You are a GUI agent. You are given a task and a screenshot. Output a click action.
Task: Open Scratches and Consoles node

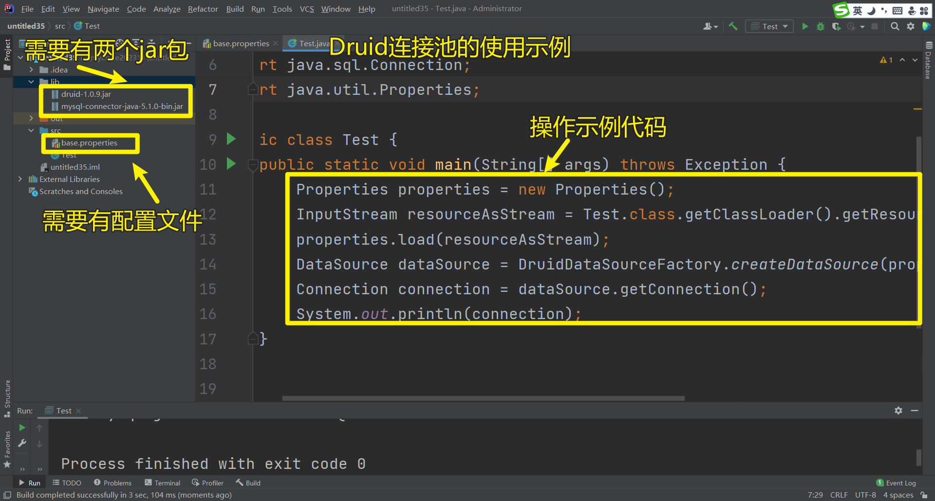(81, 191)
